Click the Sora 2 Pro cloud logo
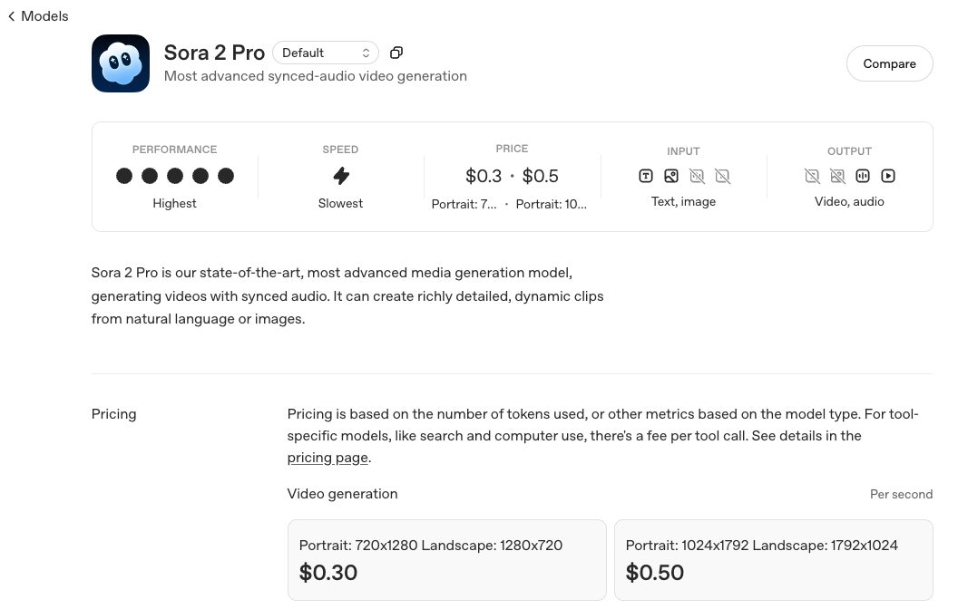The height and width of the screenshot is (609, 958). pos(121,63)
